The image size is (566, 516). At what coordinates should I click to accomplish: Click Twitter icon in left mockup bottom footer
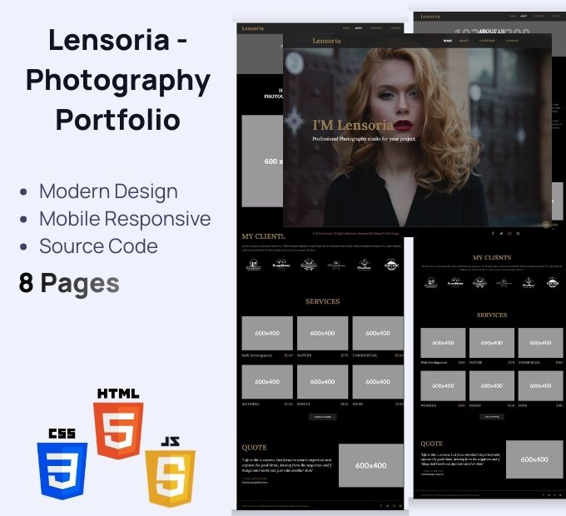387,506
